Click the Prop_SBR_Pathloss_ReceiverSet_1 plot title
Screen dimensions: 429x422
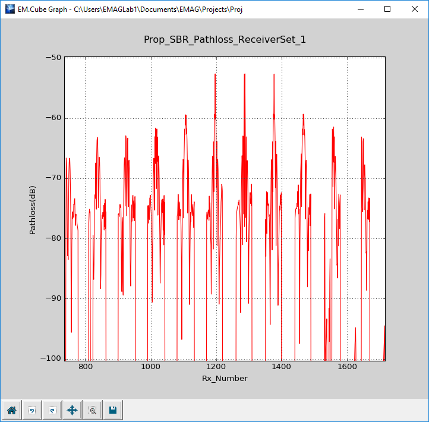tap(225, 40)
